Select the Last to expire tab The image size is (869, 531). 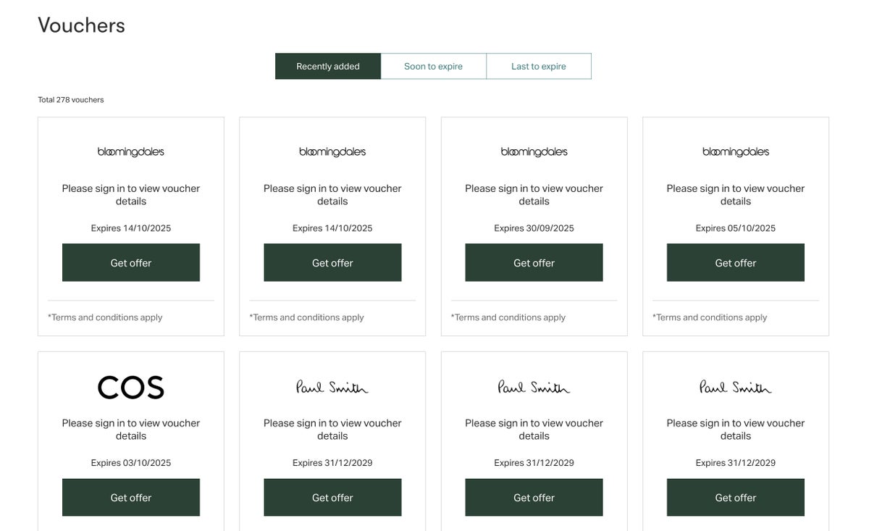(539, 67)
